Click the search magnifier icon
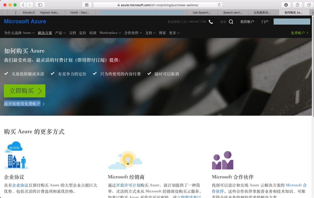 click(231, 22)
